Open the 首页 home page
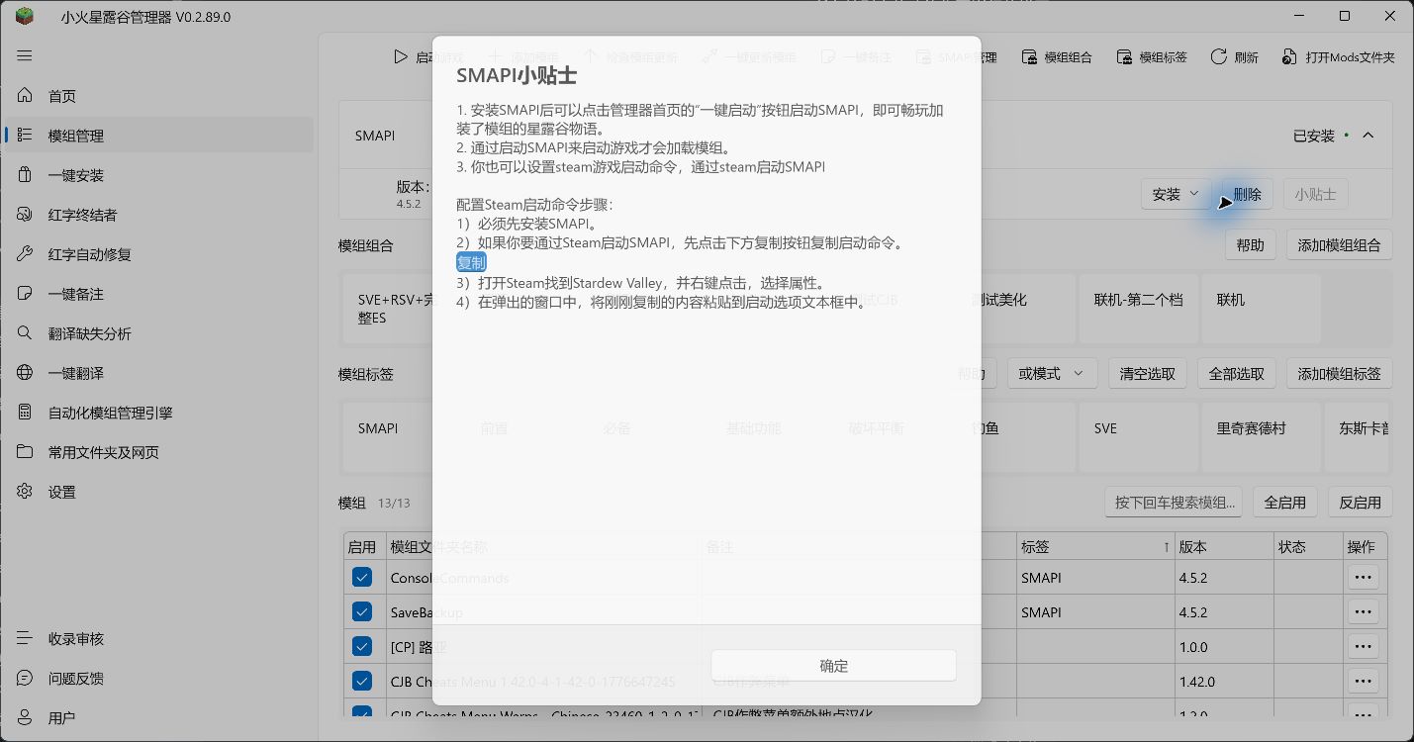1414x742 pixels. click(x=158, y=96)
